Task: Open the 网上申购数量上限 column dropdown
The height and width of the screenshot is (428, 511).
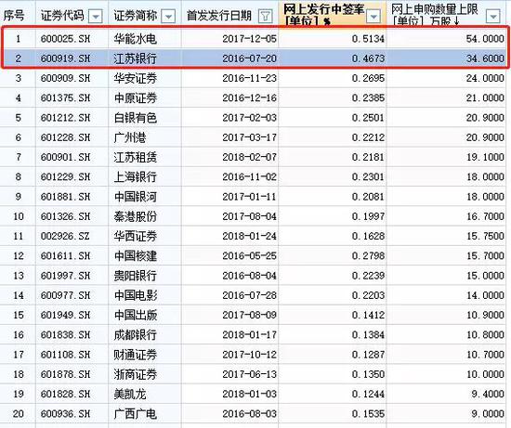Action: pos(493,16)
